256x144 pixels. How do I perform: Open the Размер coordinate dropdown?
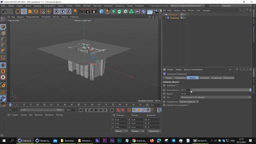[137, 131]
